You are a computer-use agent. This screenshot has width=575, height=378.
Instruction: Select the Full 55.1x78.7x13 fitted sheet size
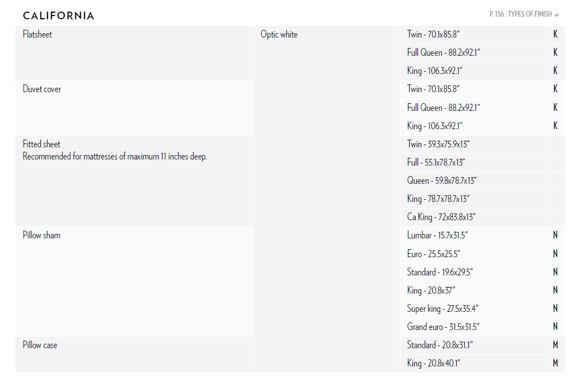coord(436,162)
